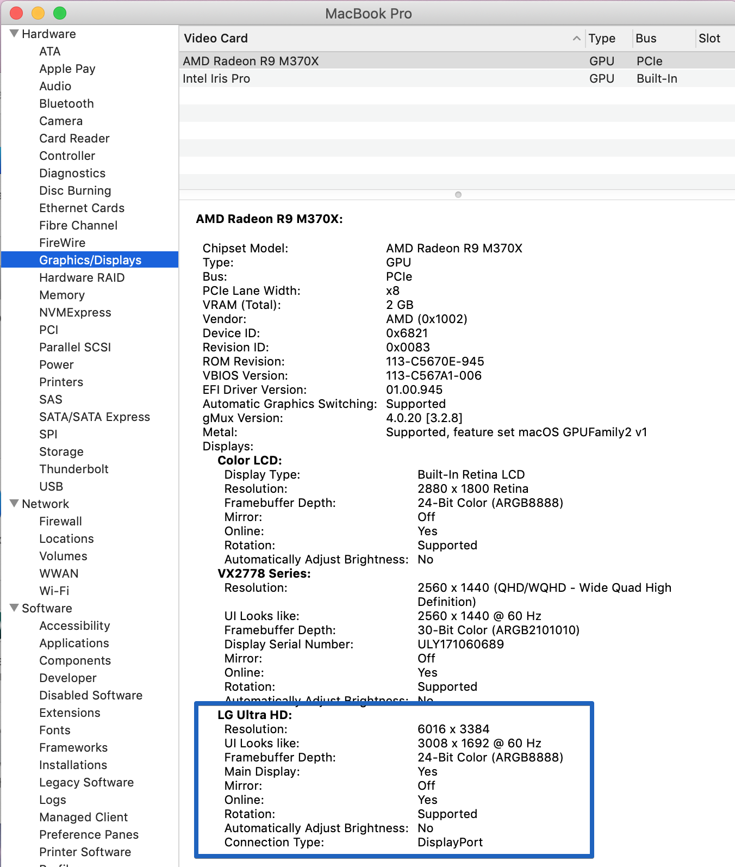Select Developer in the sidebar
Screen dimensions: 735x867
[68, 678]
